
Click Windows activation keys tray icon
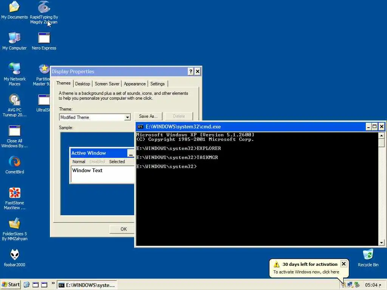[344, 285]
